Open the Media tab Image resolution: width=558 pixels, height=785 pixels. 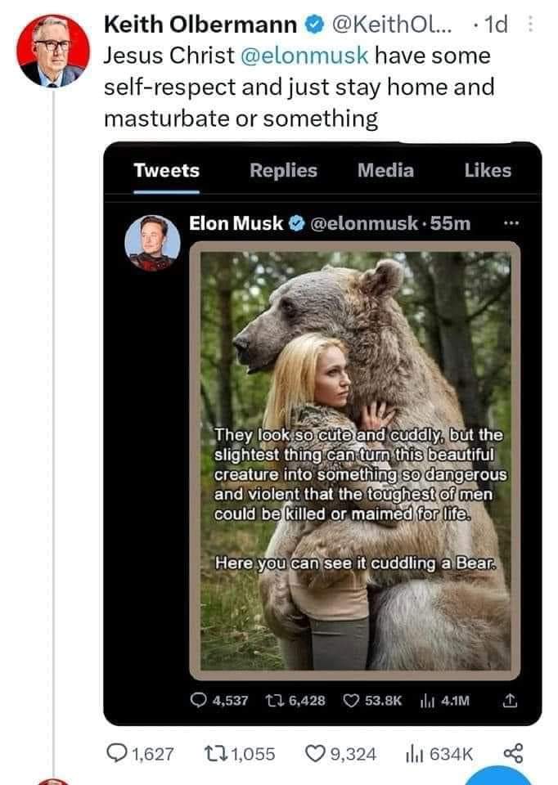point(385,170)
